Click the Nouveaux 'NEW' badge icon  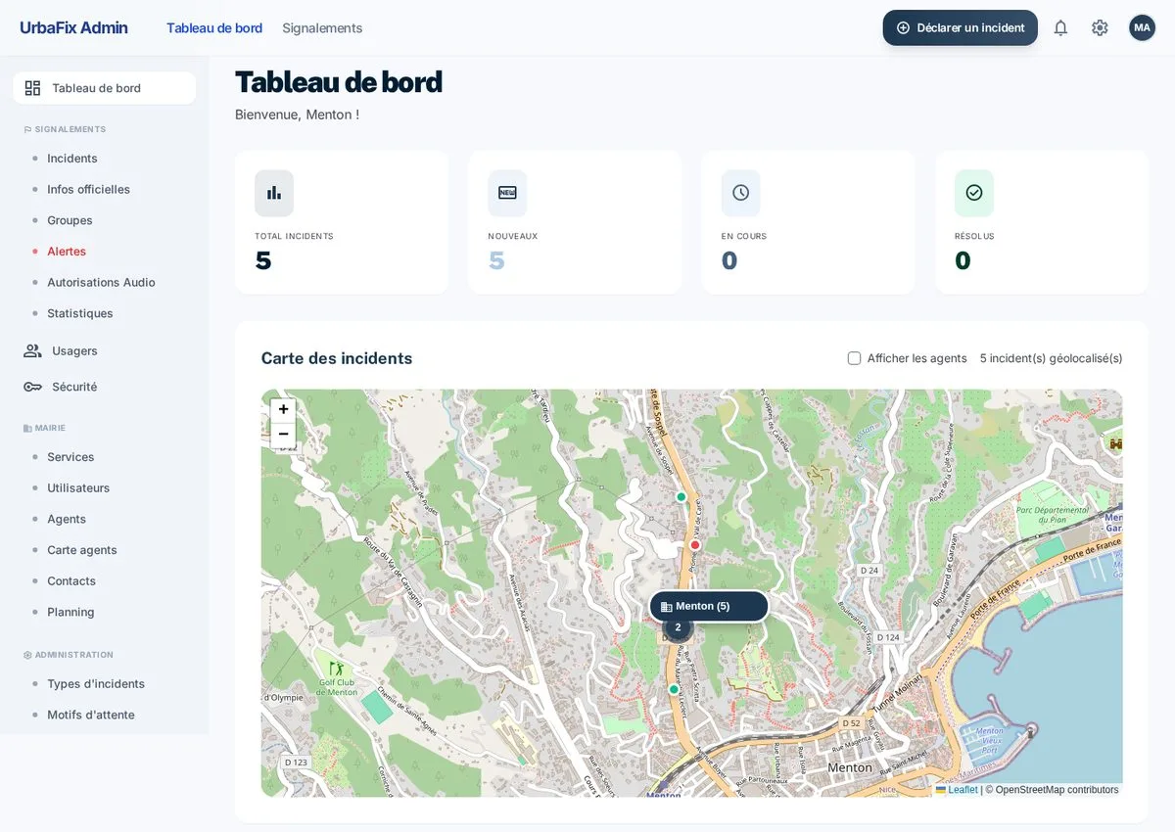[507, 193]
